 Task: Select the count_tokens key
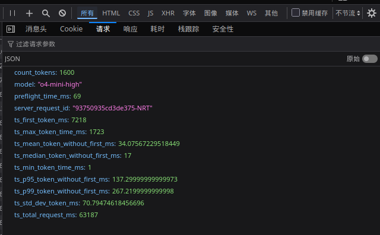point(36,72)
